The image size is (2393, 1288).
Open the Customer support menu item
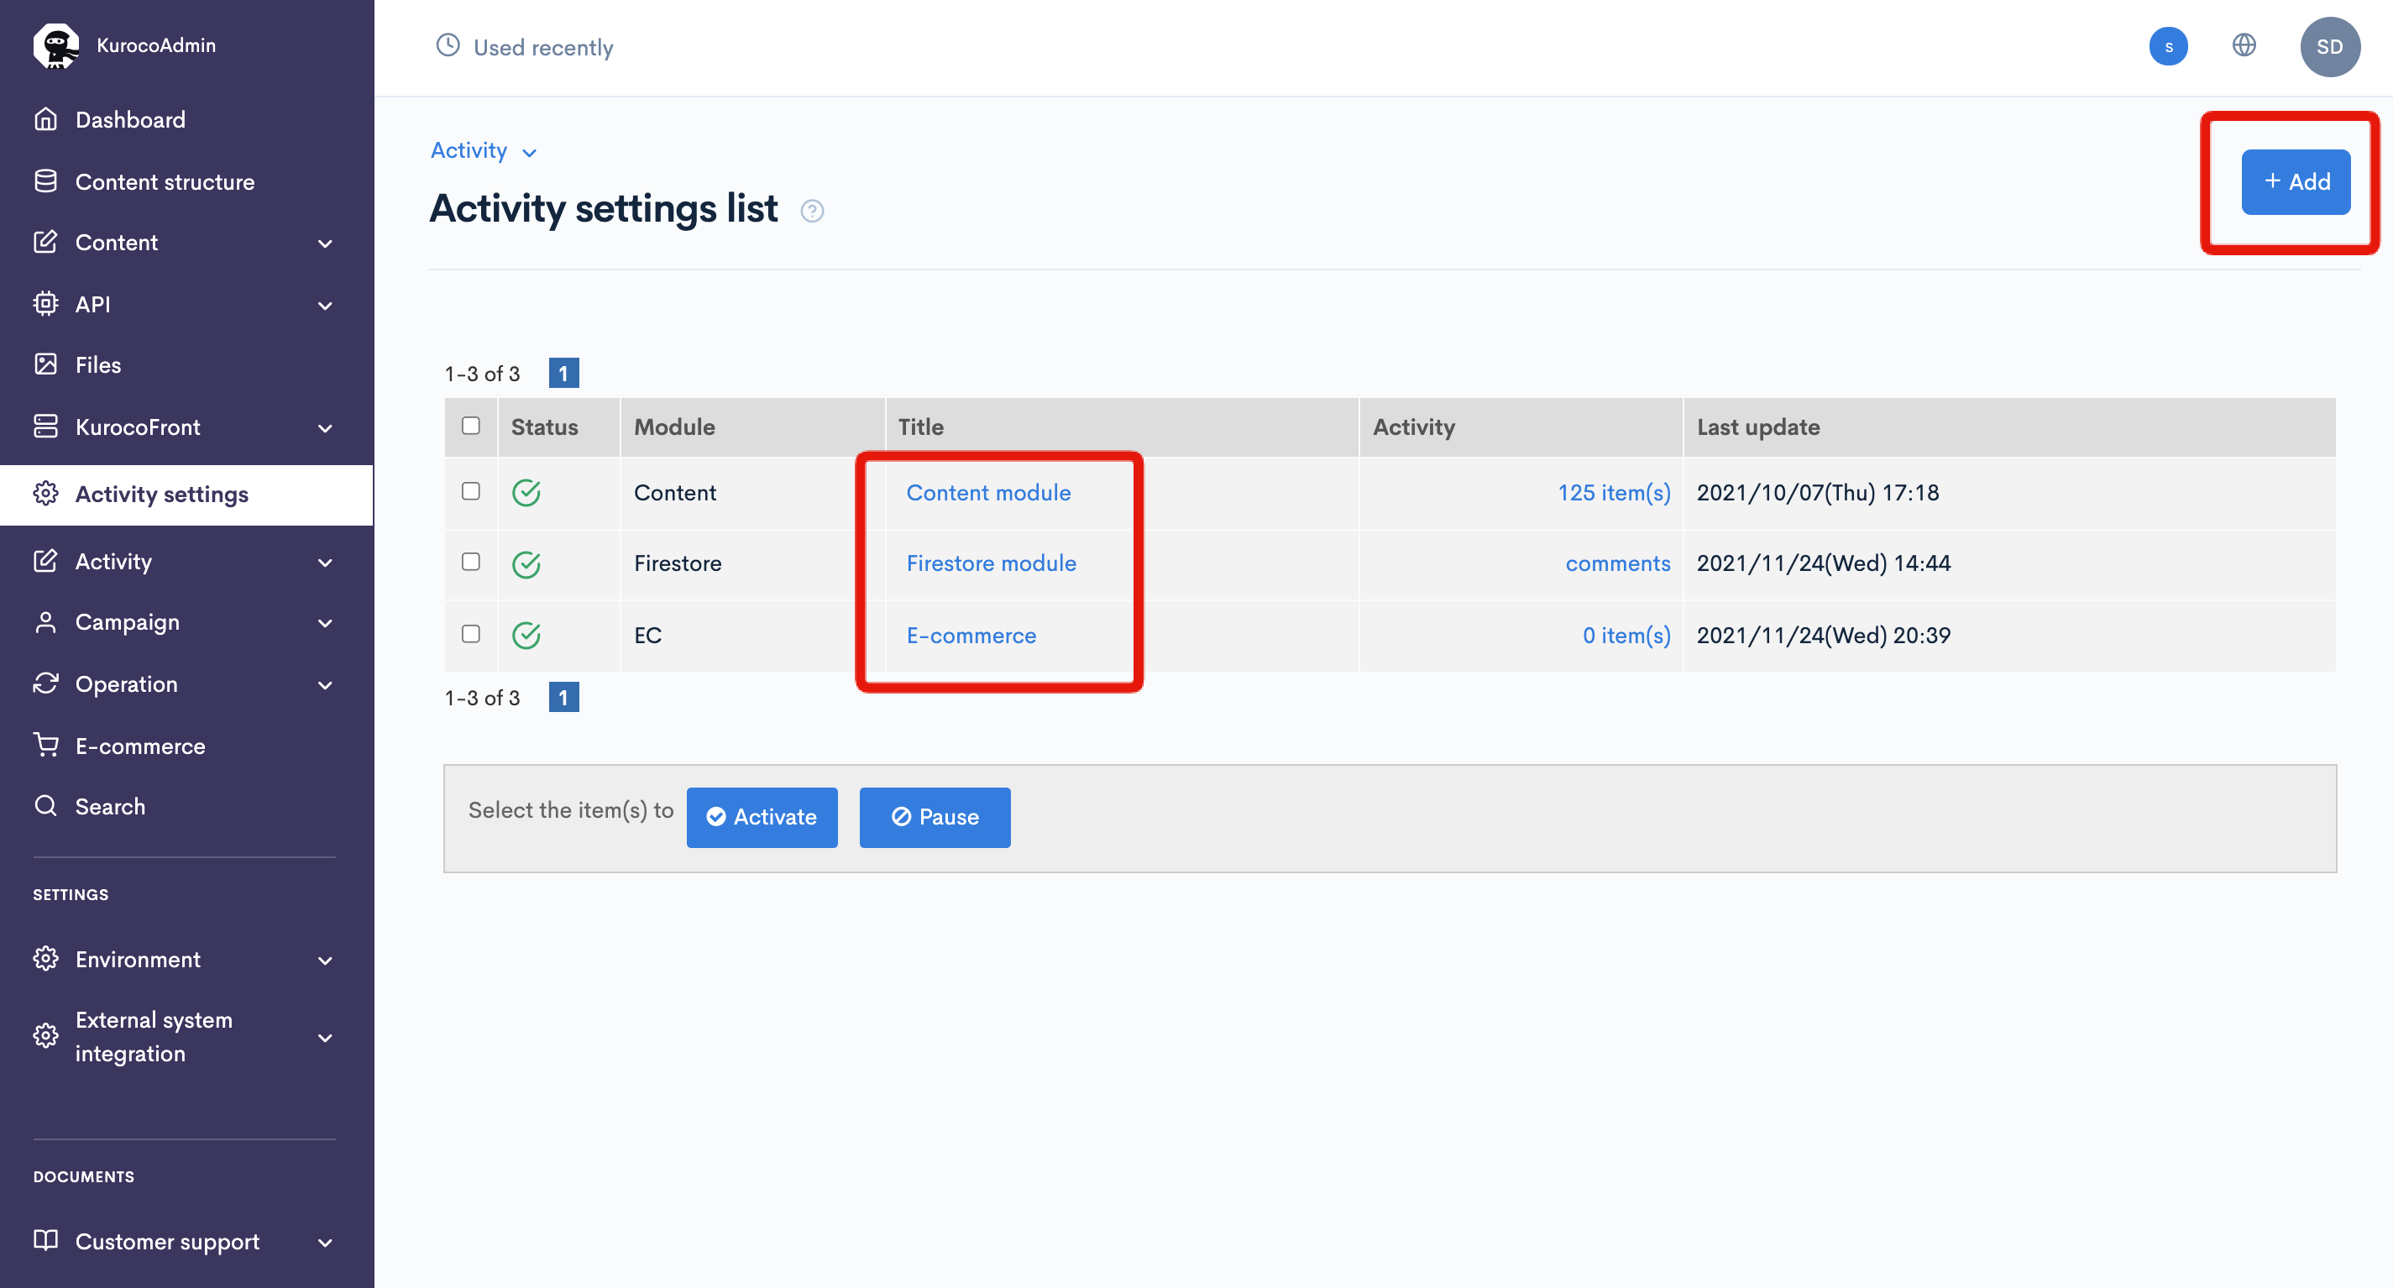[167, 1242]
